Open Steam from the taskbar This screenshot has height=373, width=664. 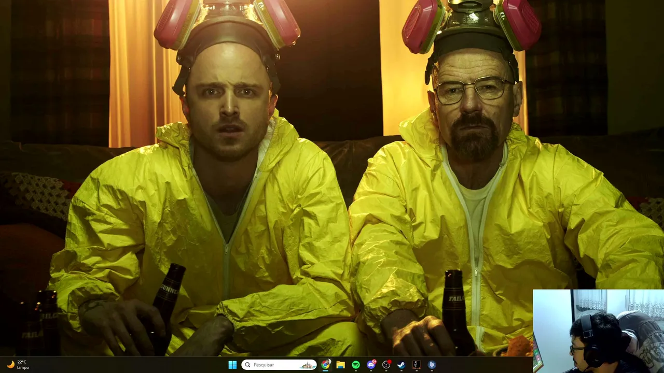click(x=401, y=365)
